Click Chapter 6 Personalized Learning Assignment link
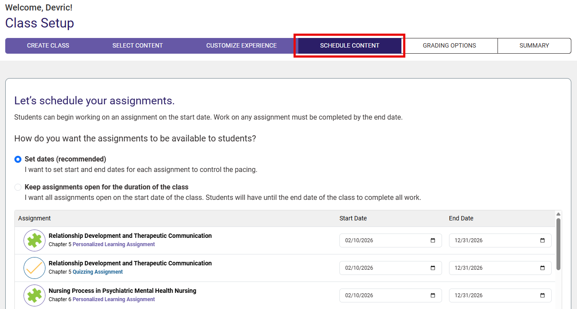The height and width of the screenshot is (309, 577). point(114,299)
